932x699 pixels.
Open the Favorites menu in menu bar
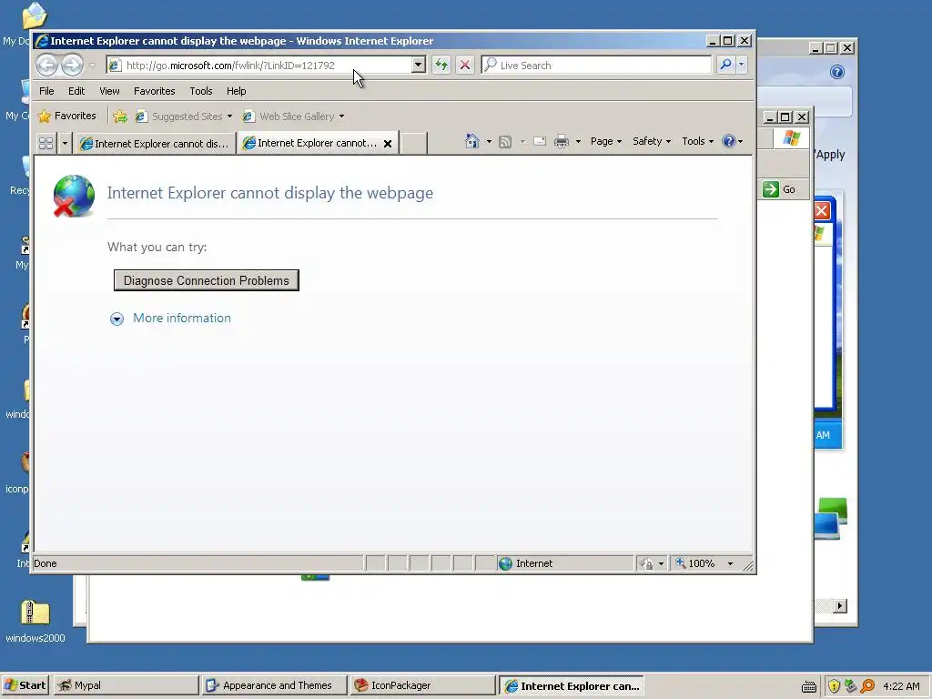coord(155,91)
